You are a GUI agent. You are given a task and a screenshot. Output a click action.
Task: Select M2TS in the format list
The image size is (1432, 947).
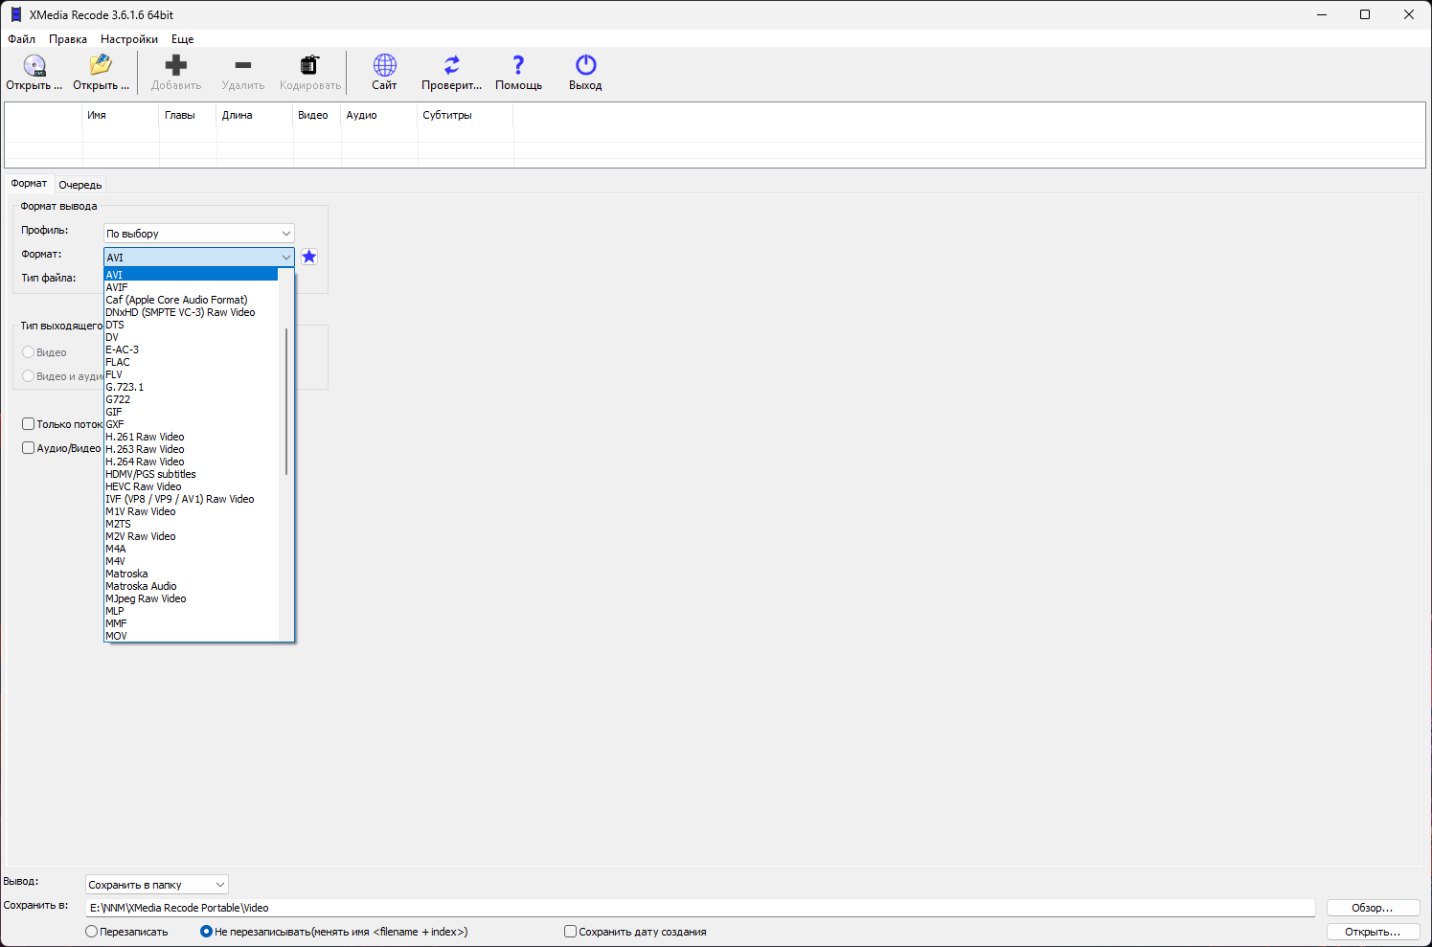pyautogui.click(x=191, y=524)
